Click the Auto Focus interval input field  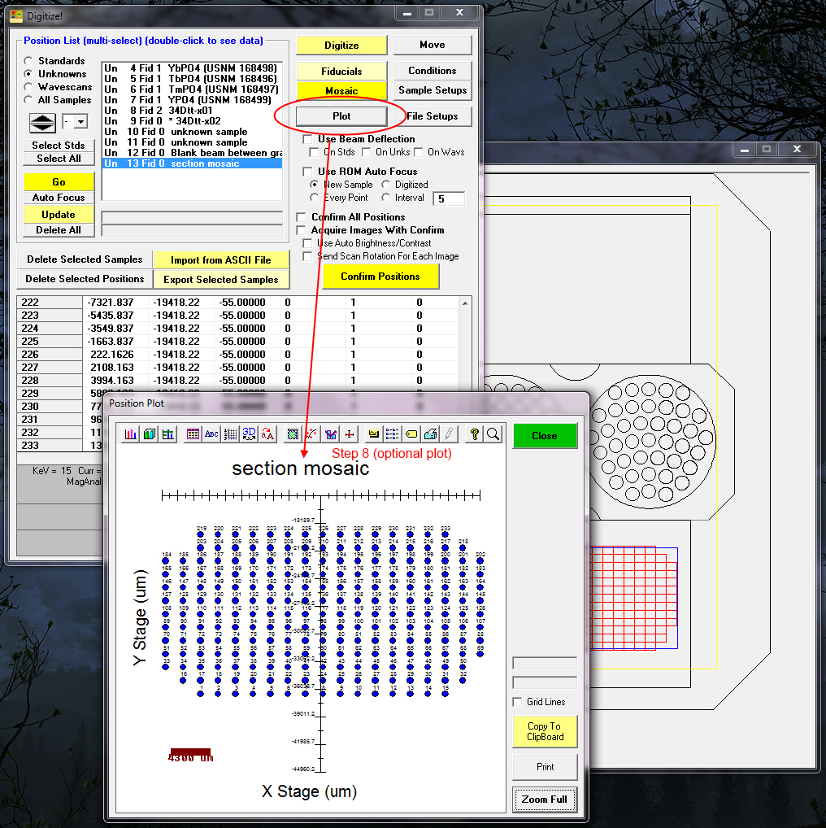(x=449, y=198)
